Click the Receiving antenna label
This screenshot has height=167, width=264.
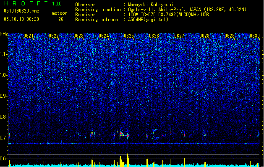point(97,20)
